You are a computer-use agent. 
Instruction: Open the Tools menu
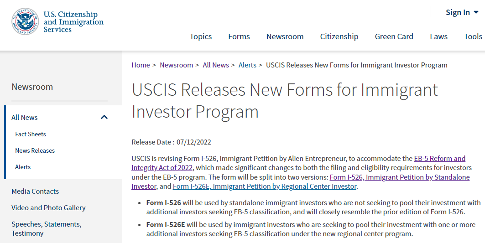click(473, 36)
